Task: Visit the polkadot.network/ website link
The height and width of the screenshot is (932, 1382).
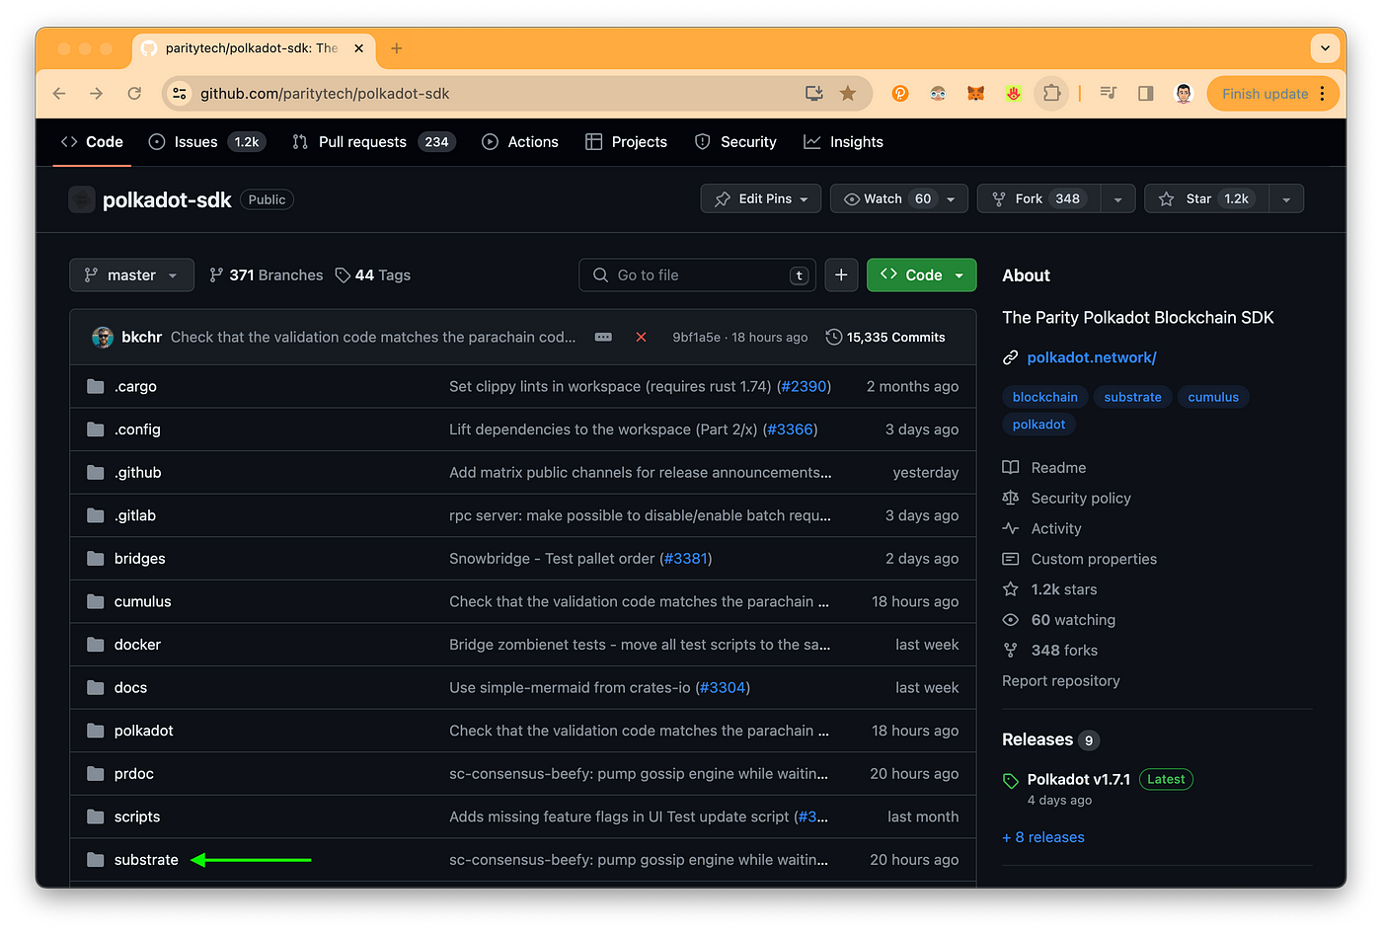Action: coord(1091,357)
